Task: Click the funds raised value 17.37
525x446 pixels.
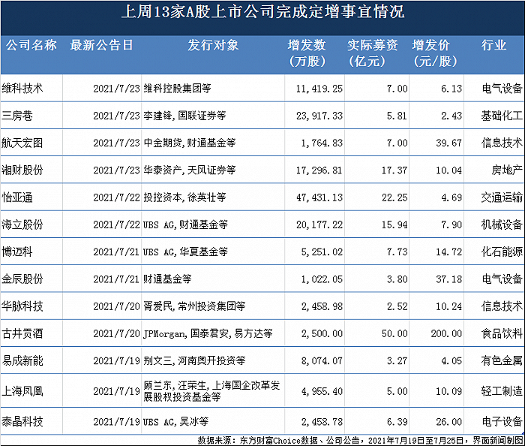Action: (x=394, y=170)
